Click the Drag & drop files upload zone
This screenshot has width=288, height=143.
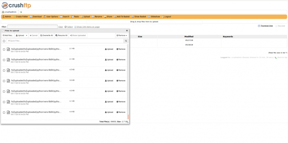point(144,22)
